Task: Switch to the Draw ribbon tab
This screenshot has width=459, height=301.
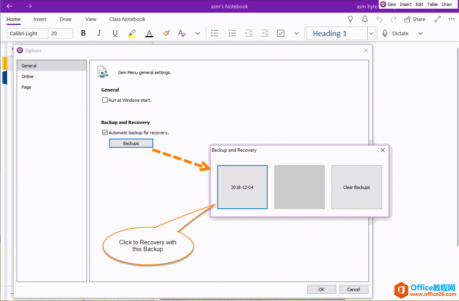Action: click(x=66, y=19)
